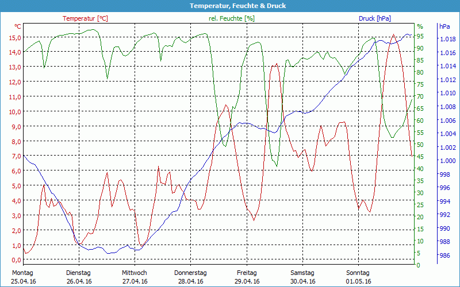Click the '65' humidity axis value
The image size is (460, 287).
(x=420, y=108)
